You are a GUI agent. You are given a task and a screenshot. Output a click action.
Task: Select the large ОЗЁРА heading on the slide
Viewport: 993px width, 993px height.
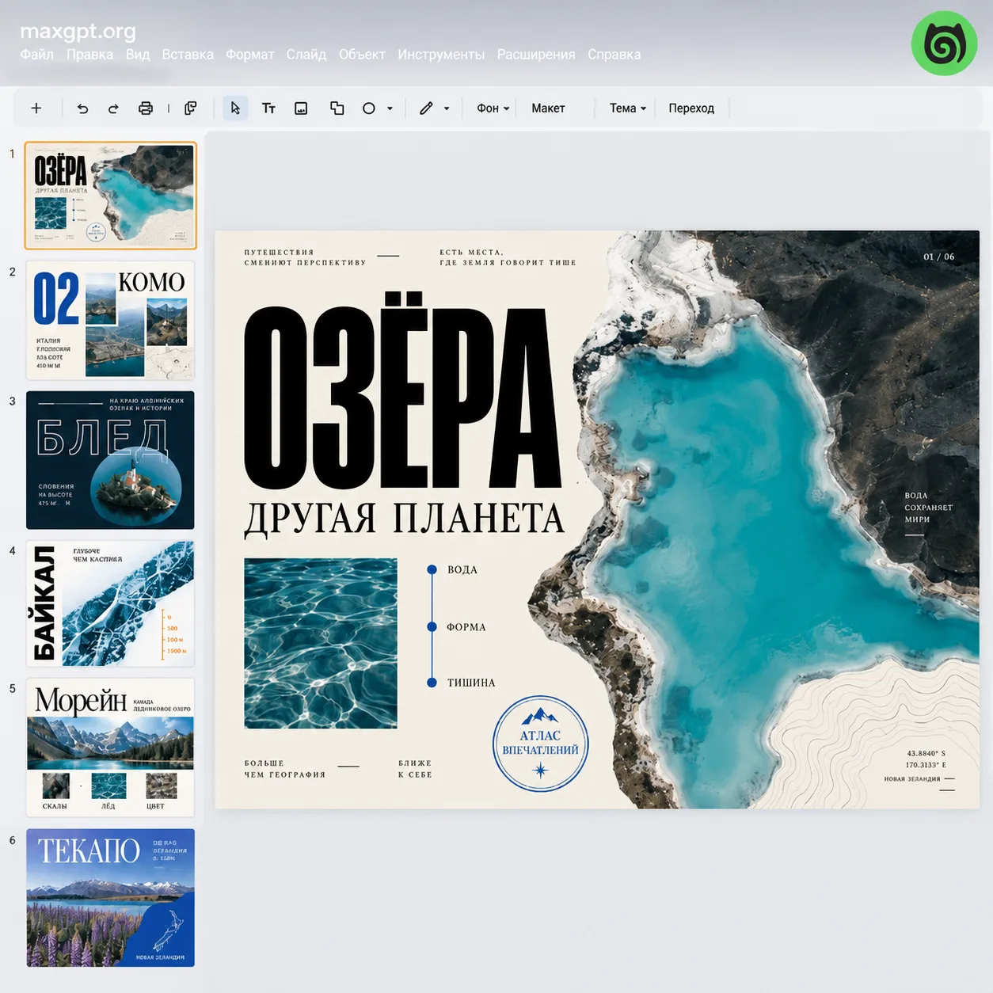[x=402, y=391]
